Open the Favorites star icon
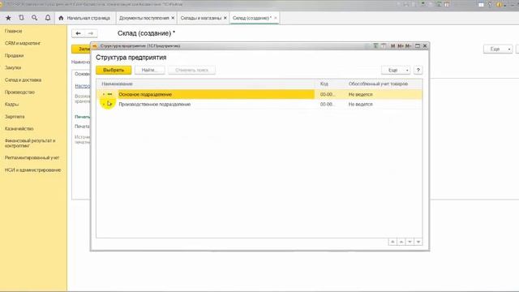 pyautogui.click(x=8, y=18)
